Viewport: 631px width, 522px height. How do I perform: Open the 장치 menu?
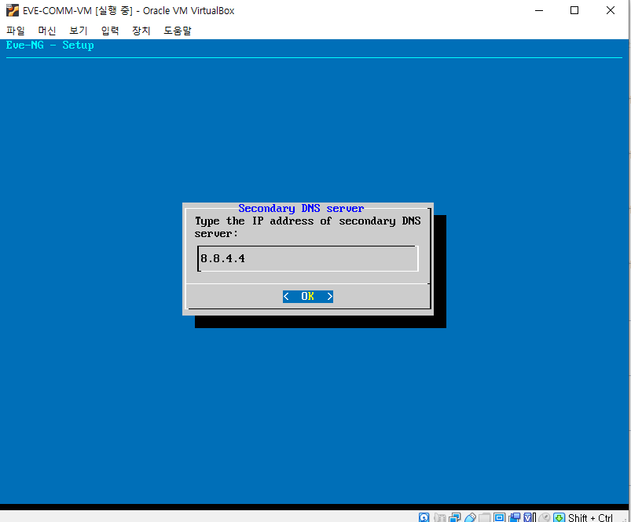[x=141, y=31]
